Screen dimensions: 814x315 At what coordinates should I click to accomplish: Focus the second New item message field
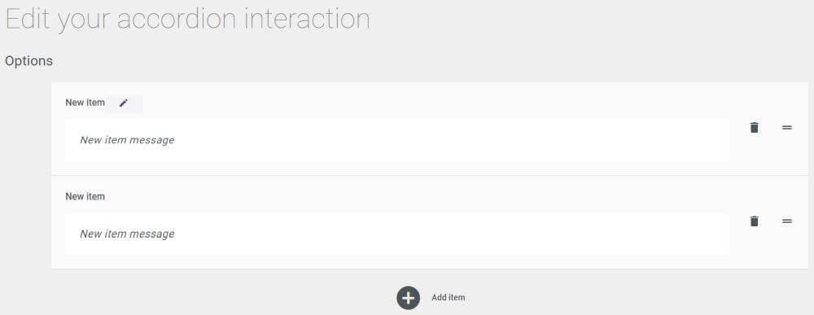(x=396, y=234)
